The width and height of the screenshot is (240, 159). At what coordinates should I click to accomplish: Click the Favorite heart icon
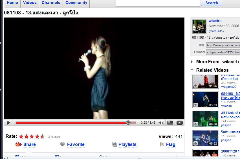pyautogui.click(x=62, y=144)
